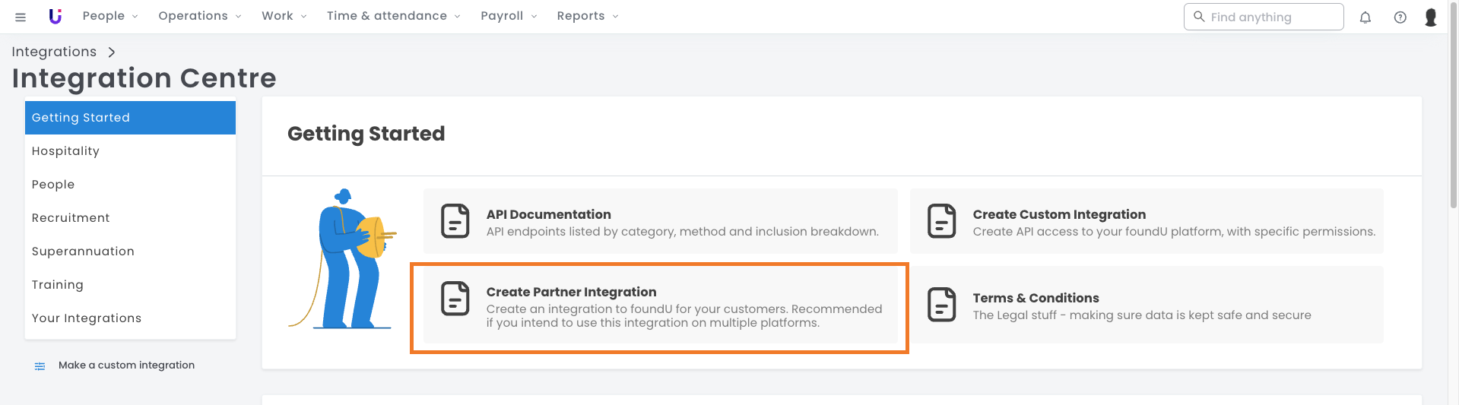This screenshot has width=1459, height=405.
Task: Click the custom integration sliders icon
Action: click(40, 365)
